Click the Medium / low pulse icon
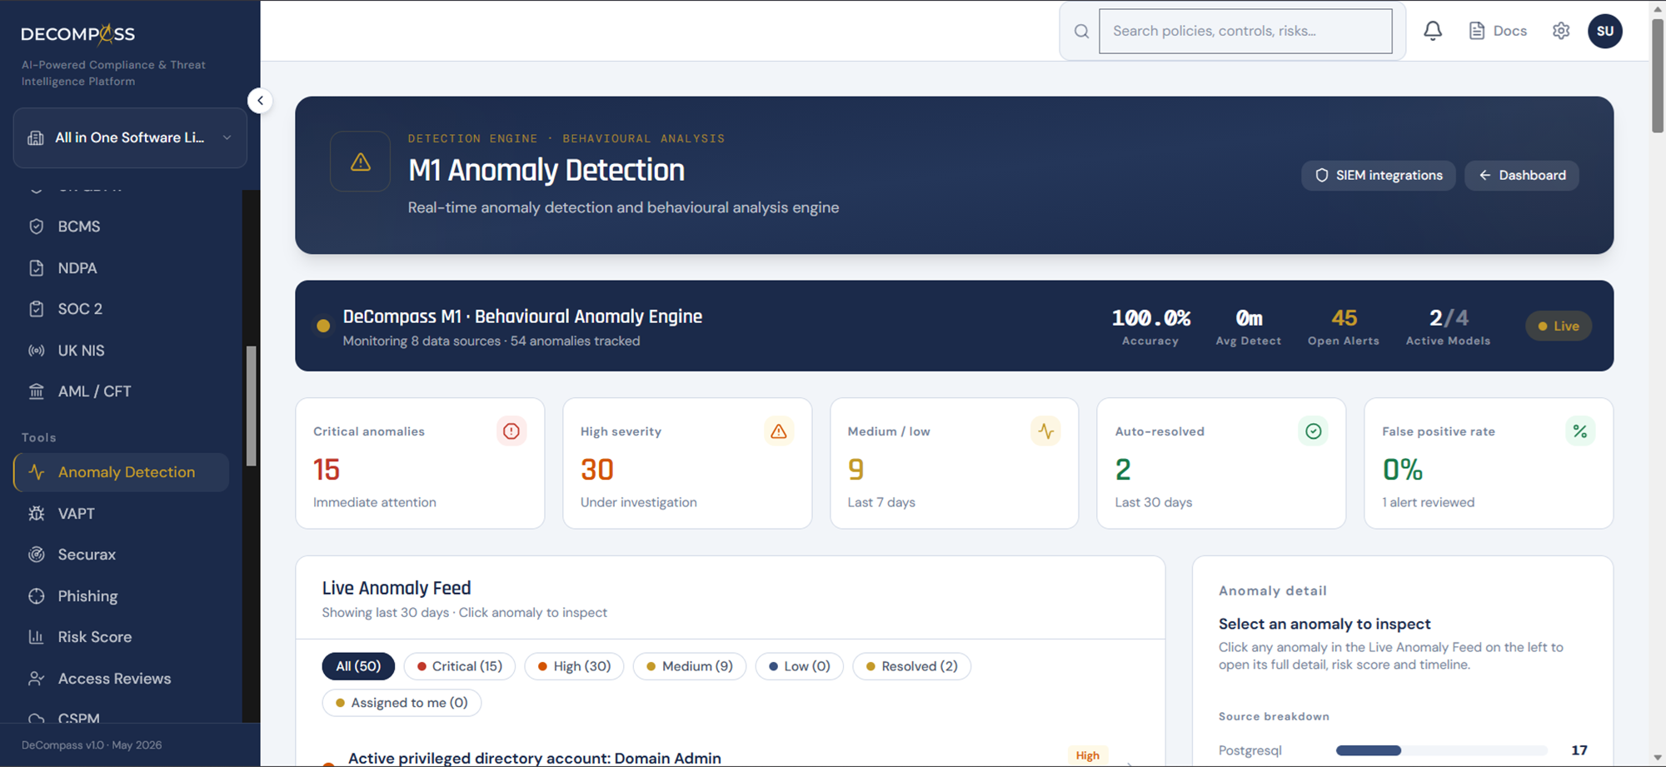Image resolution: width=1666 pixels, height=767 pixels. pyautogui.click(x=1045, y=431)
